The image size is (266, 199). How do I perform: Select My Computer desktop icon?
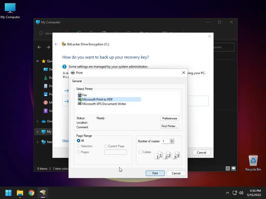(10, 11)
